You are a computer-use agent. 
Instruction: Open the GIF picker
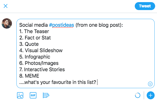point(33,95)
